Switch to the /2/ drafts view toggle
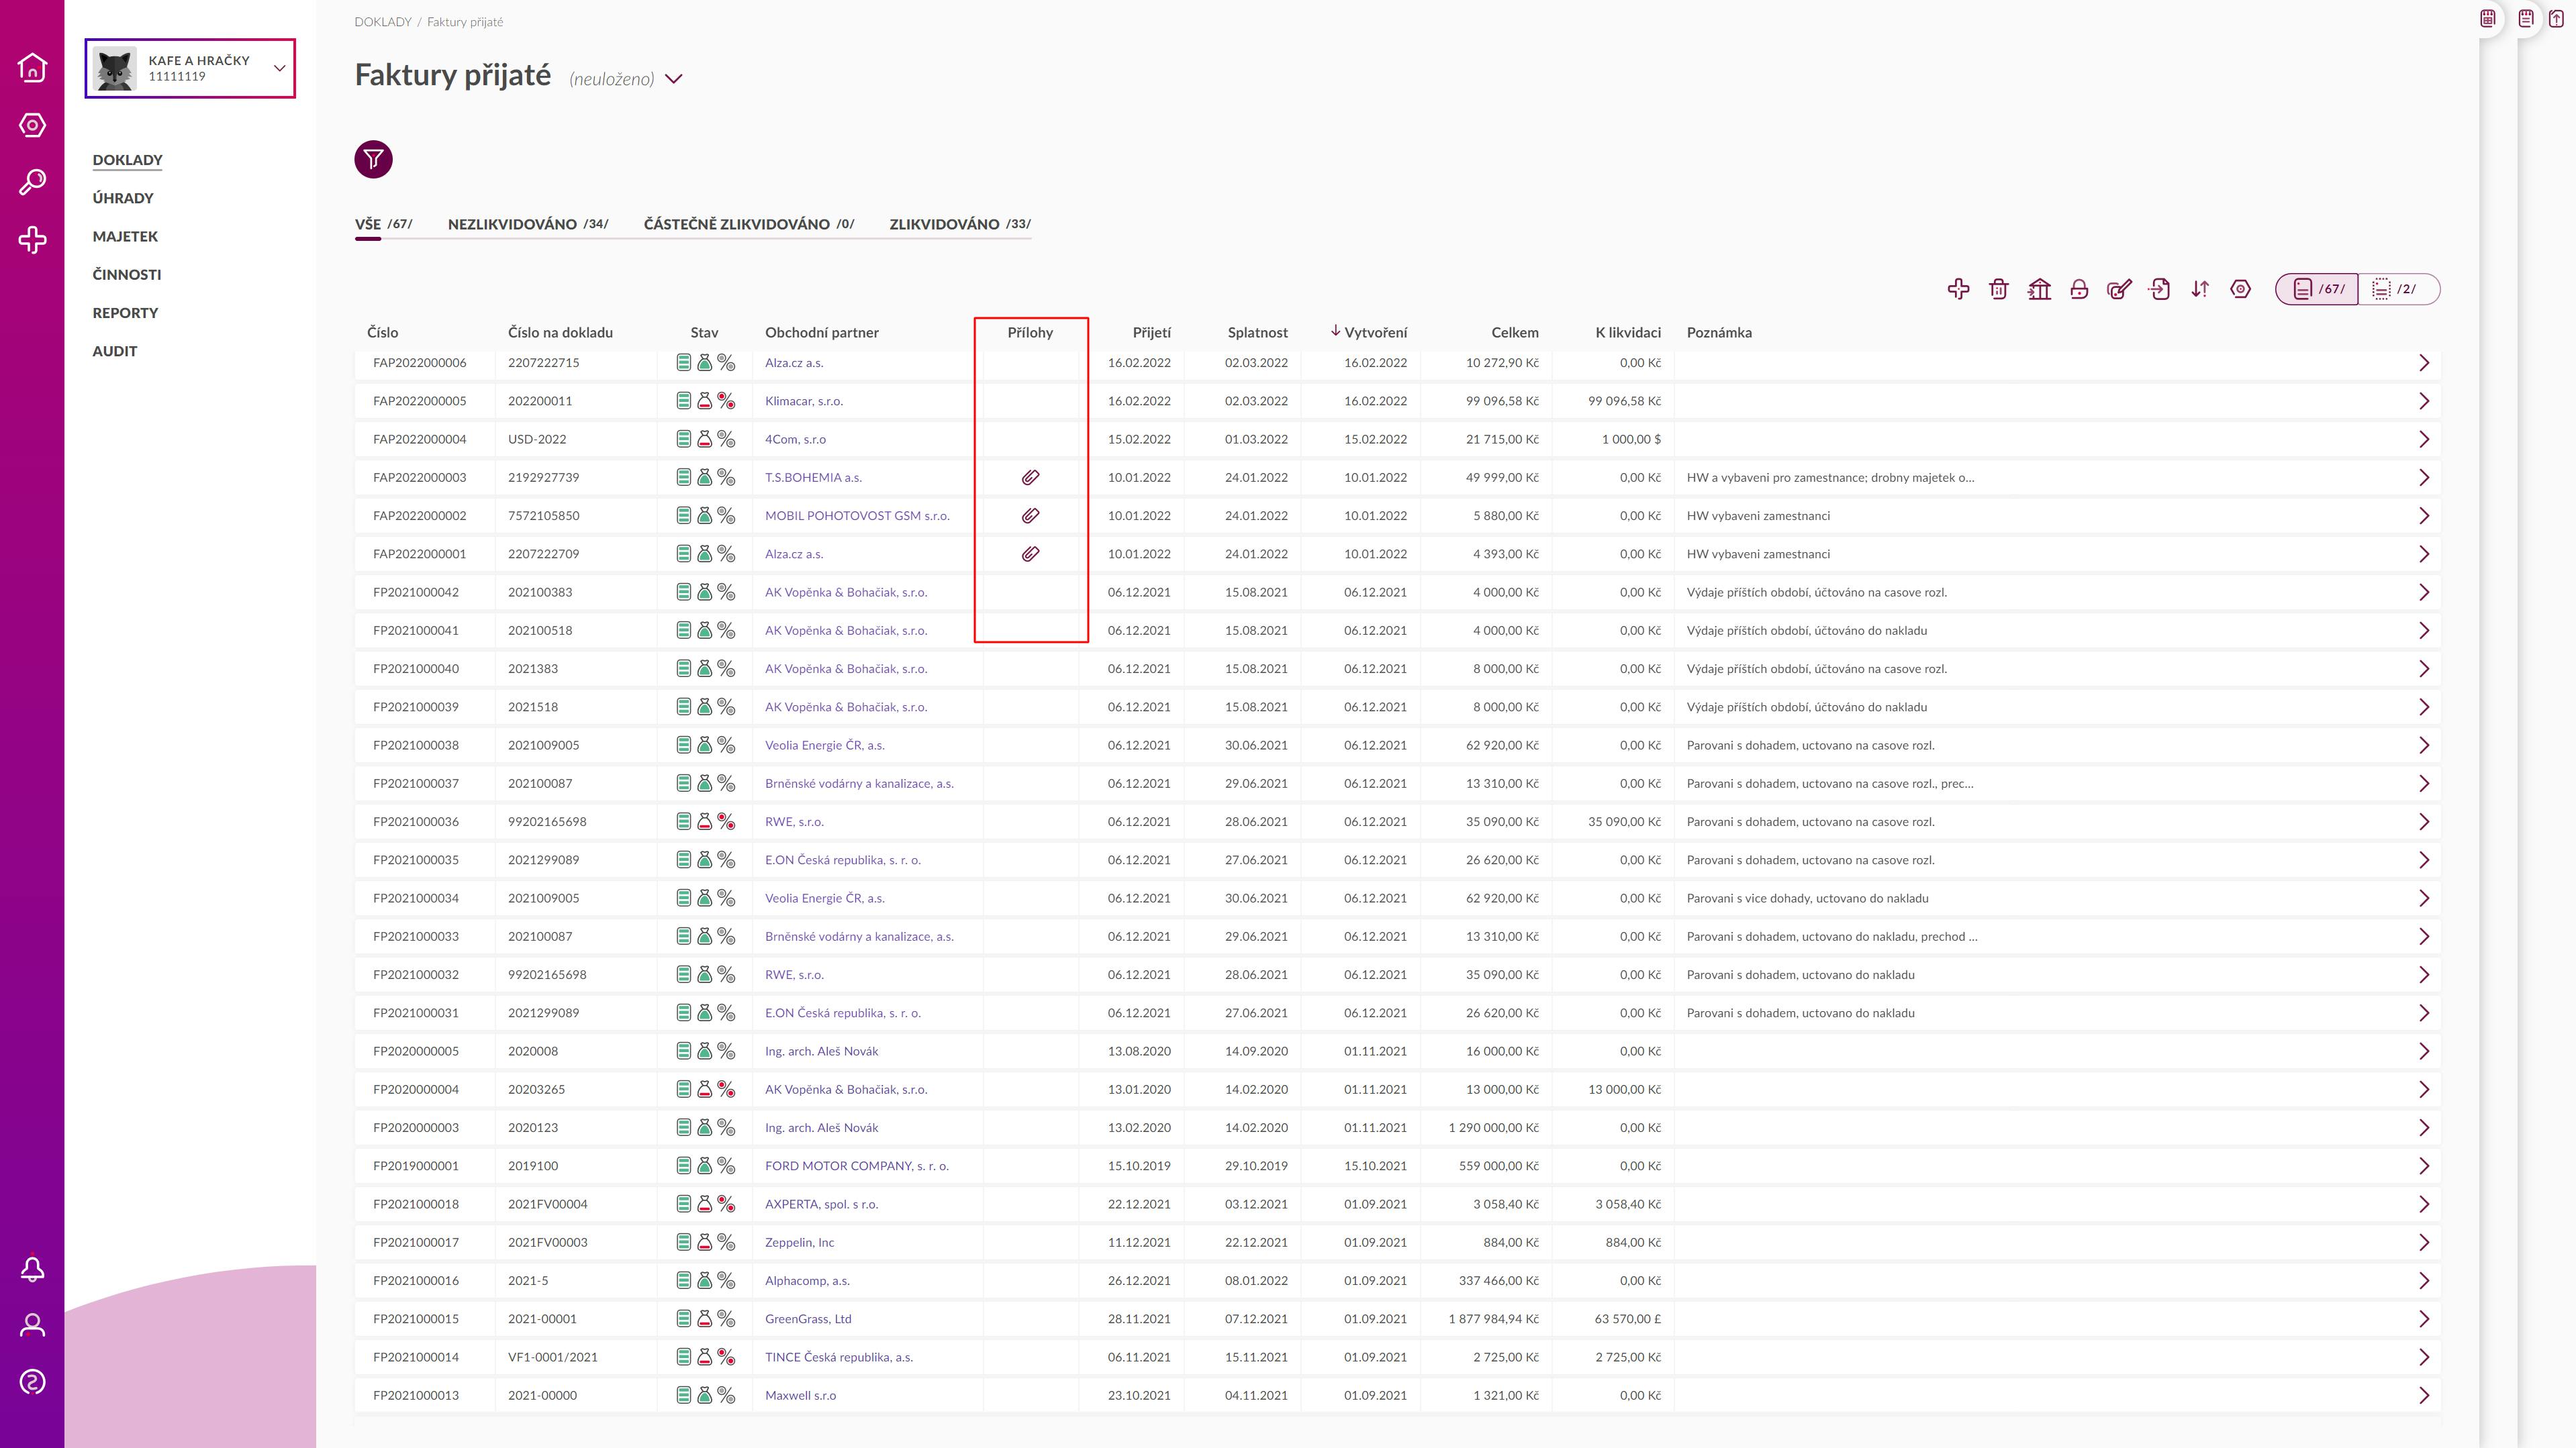The image size is (2576, 1448). coord(2397,289)
